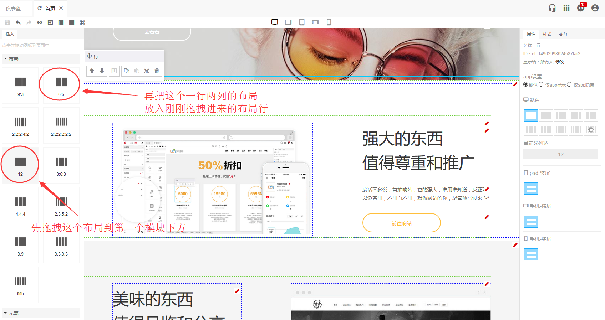Copy the selected row
The height and width of the screenshot is (320, 605).
tap(127, 71)
